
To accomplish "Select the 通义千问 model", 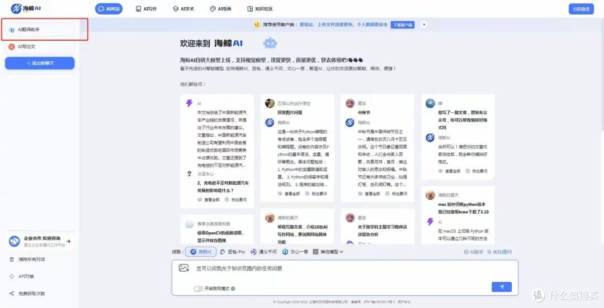I will point(264,252).
